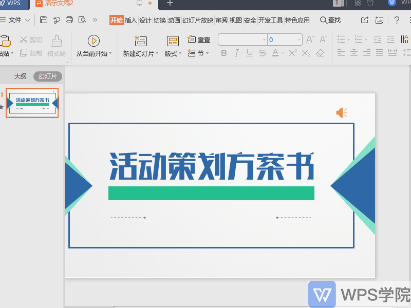Apply subscript formatting
Image resolution: width=411 pixels, height=308 pixels.
point(307,53)
